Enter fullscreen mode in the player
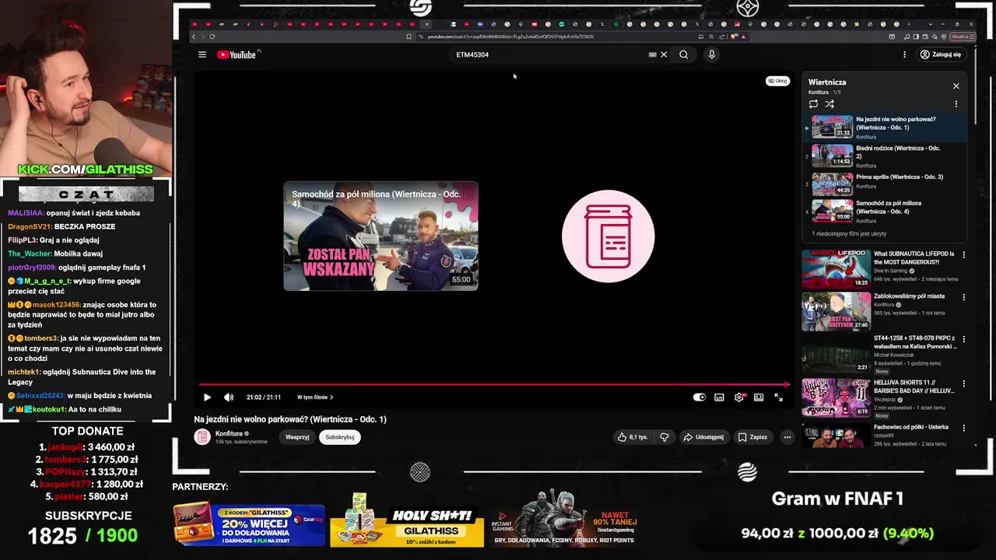Screen dimensions: 996x560 [778, 397]
